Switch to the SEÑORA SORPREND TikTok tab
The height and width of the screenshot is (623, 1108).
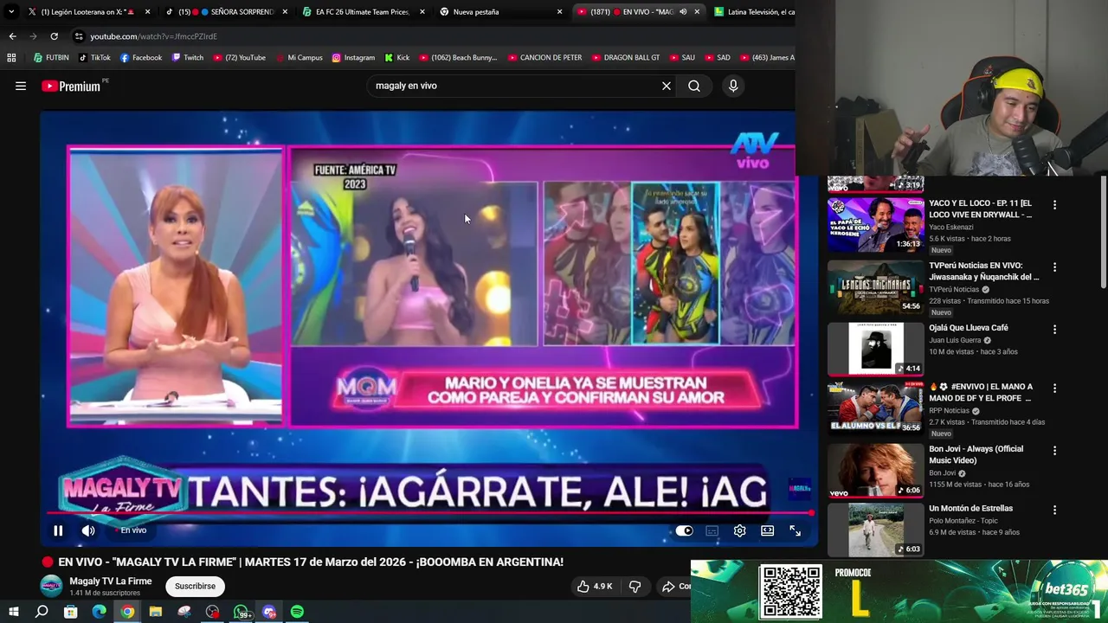(x=228, y=11)
